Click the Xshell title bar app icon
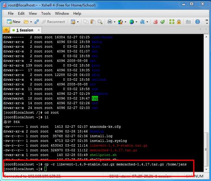The width and height of the screenshot is (211, 181). (x=5, y=5)
